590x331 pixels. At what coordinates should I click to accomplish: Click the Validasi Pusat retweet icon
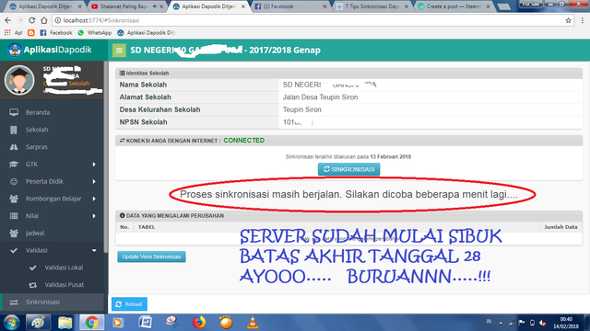tap(33, 285)
